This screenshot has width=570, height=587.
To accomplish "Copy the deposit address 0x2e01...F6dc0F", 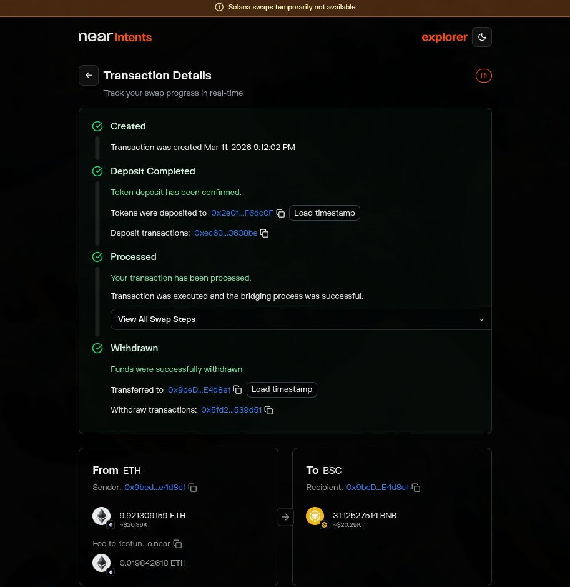I will pyautogui.click(x=280, y=213).
